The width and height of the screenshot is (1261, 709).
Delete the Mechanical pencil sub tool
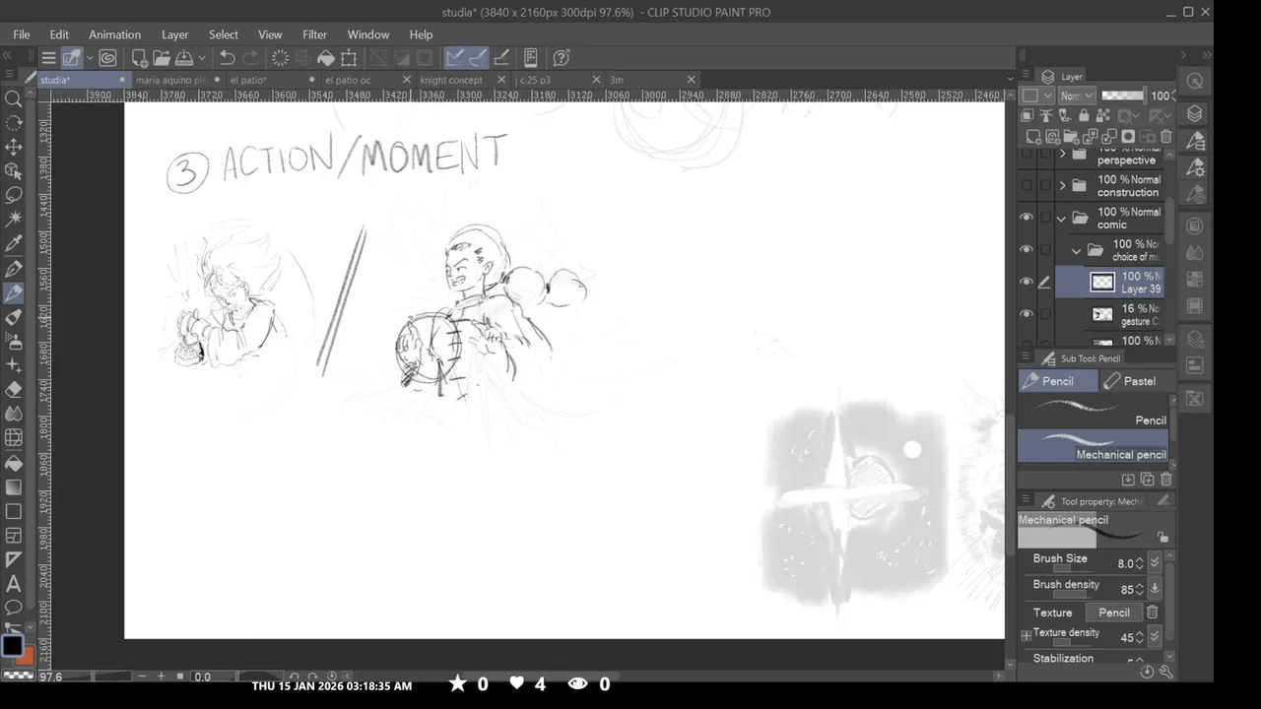tap(1166, 480)
